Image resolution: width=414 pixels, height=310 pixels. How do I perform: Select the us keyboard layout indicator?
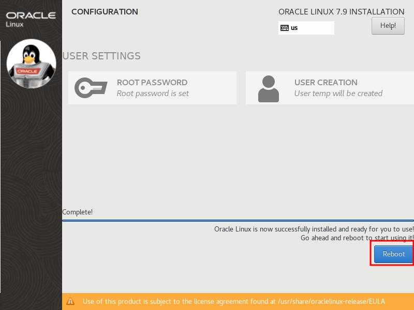pyautogui.click(x=306, y=28)
